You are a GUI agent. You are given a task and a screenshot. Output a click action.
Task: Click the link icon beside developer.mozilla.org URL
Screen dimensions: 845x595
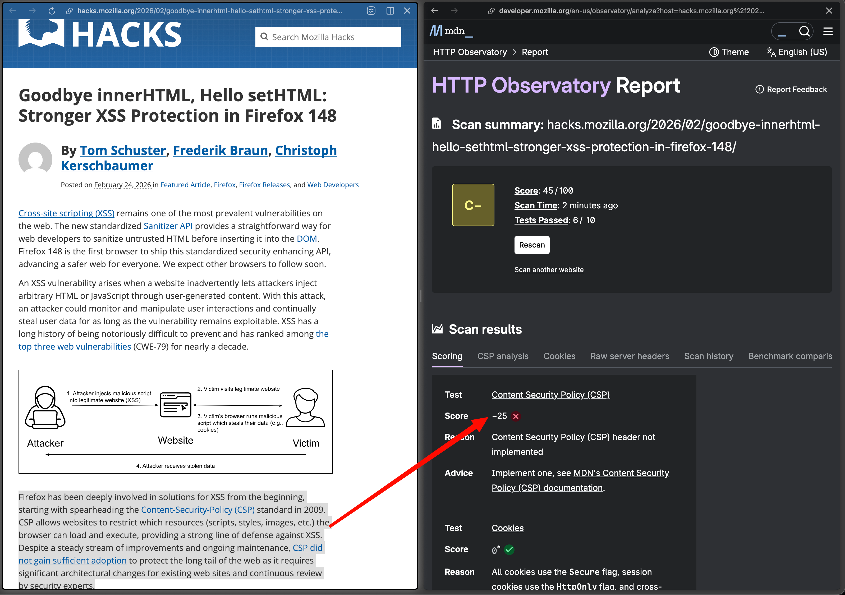491,11
